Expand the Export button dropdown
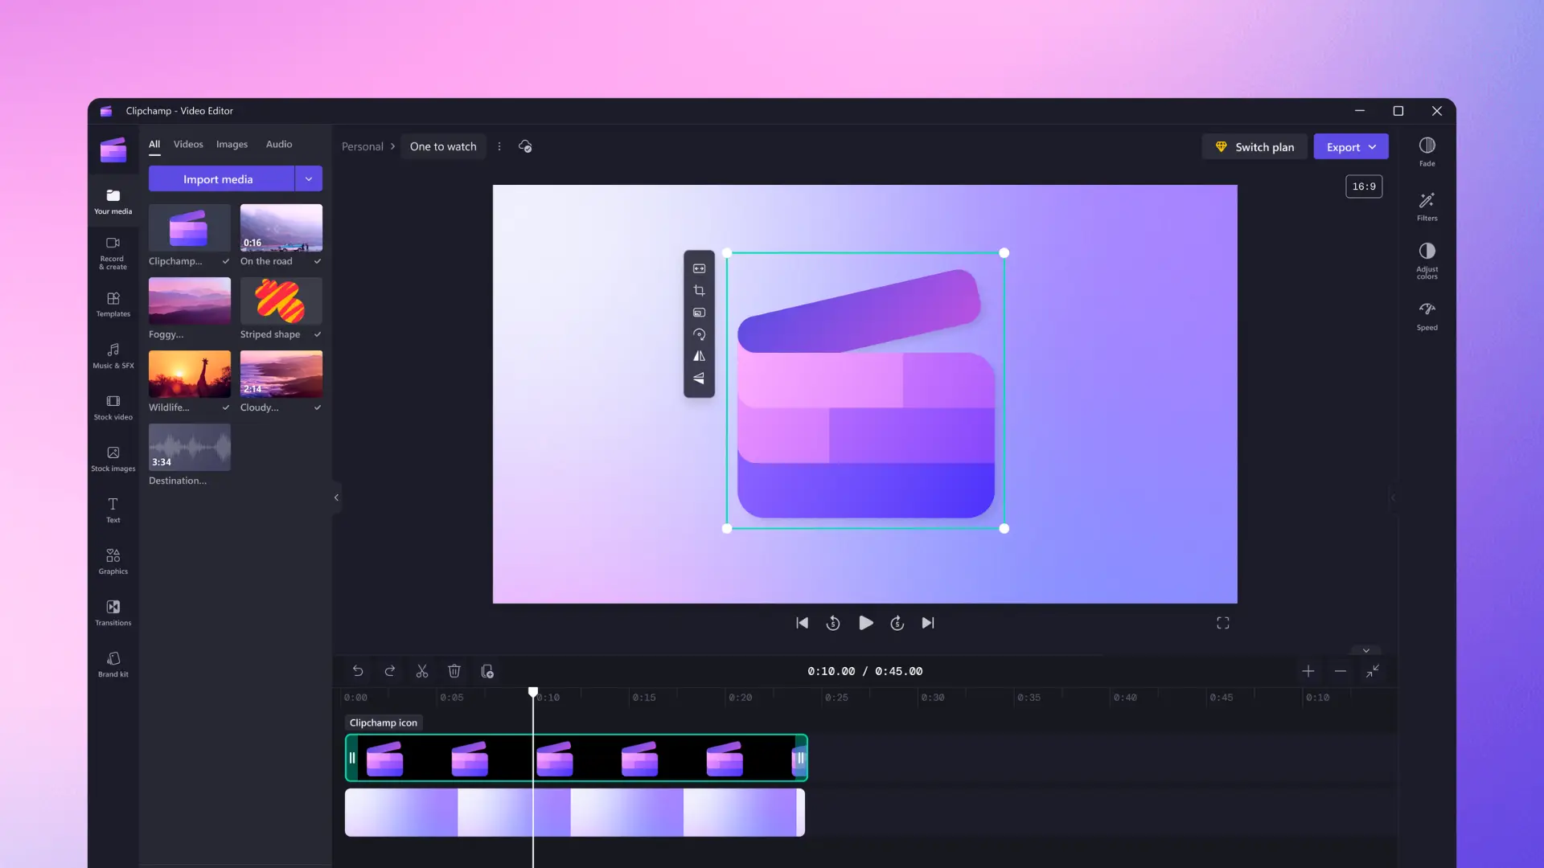This screenshot has width=1544, height=868. (1372, 146)
